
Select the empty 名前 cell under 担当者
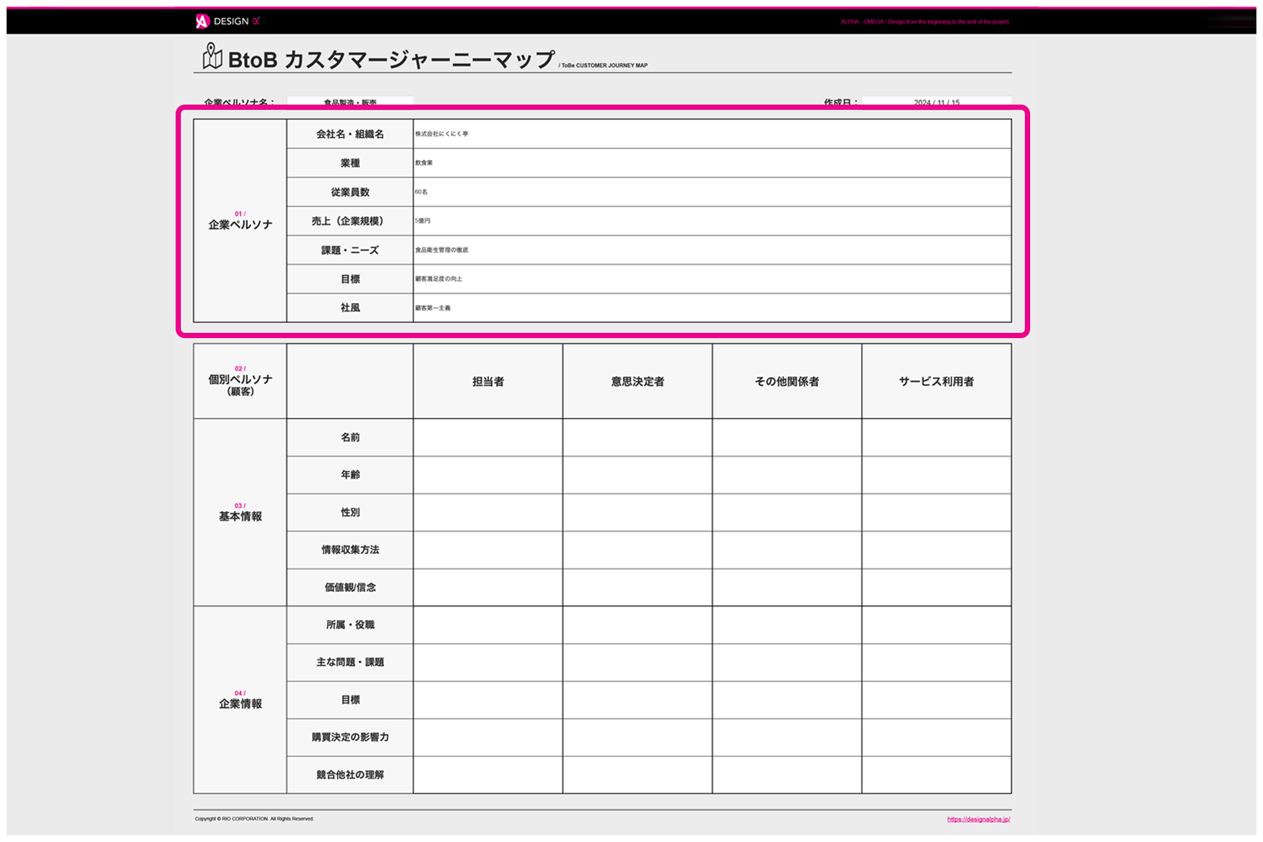[488, 437]
